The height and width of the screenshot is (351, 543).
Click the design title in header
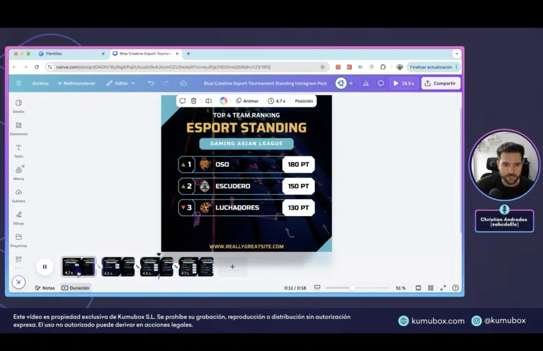tap(265, 83)
